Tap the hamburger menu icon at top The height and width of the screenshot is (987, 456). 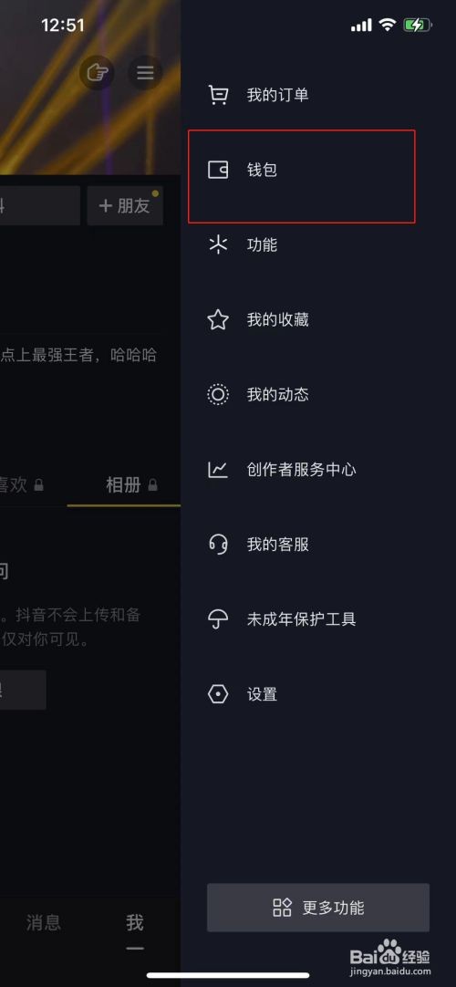point(145,73)
